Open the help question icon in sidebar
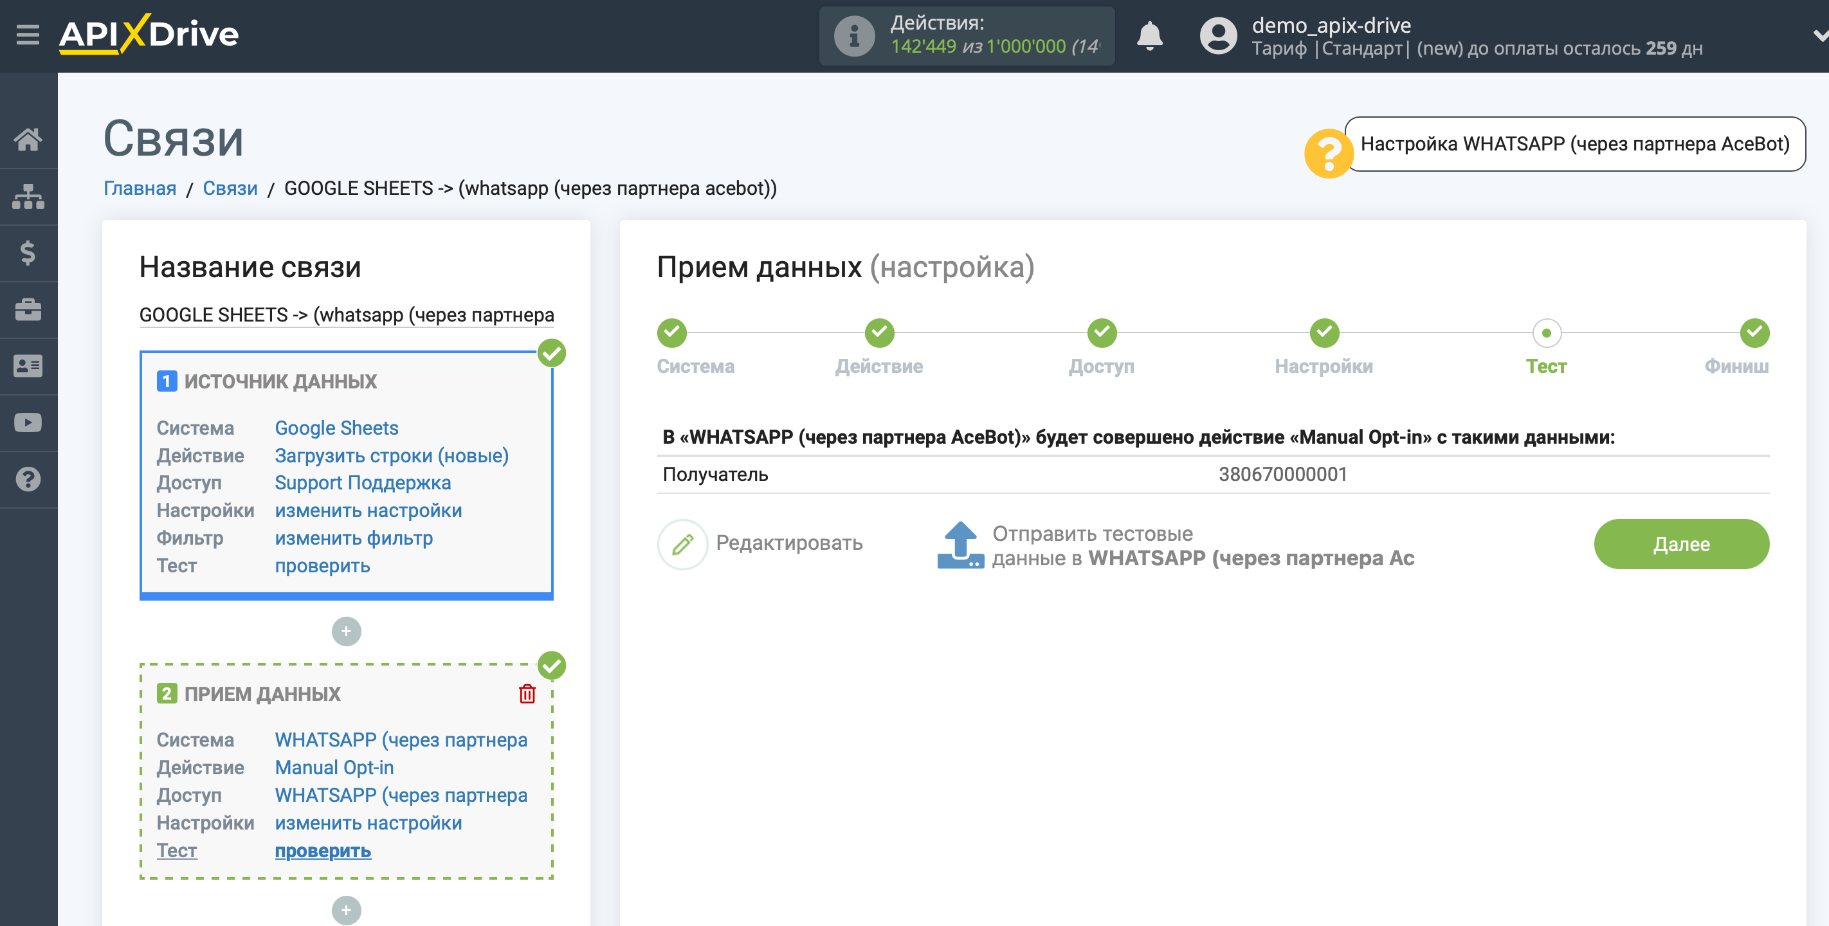The height and width of the screenshot is (926, 1829). [28, 479]
